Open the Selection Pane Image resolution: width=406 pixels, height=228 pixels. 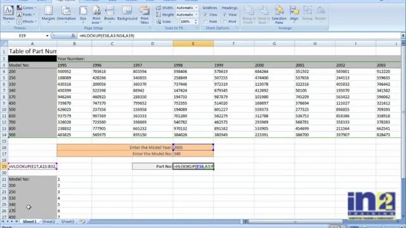point(279,14)
